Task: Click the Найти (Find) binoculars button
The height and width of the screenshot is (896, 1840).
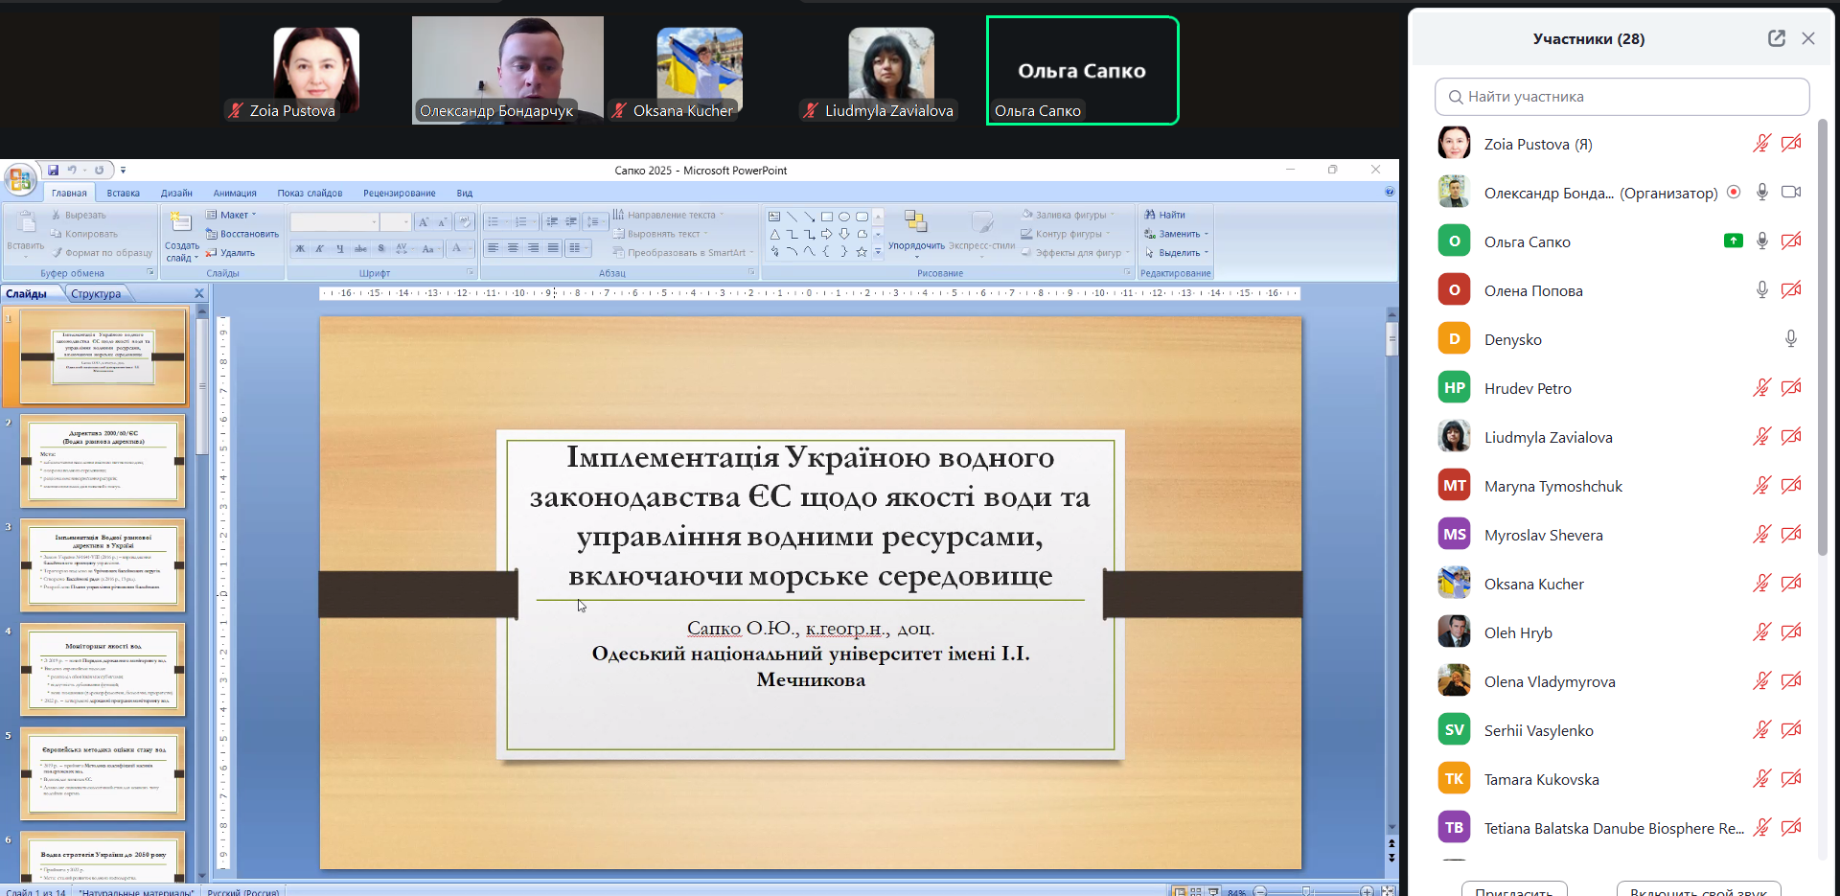Action: pyautogui.click(x=1164, y=215)
